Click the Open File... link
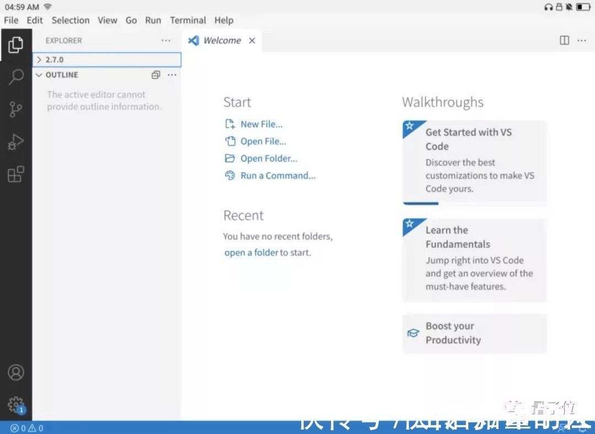This screenshot has width=595, height=434. coord(263,141)
